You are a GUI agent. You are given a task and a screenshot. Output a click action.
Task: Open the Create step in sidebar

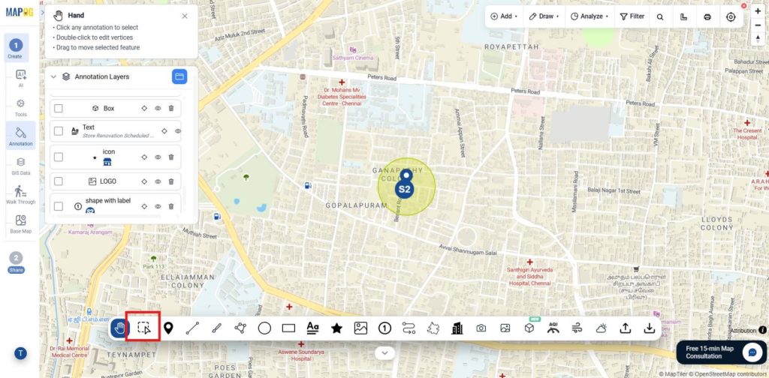coord(16,49)
